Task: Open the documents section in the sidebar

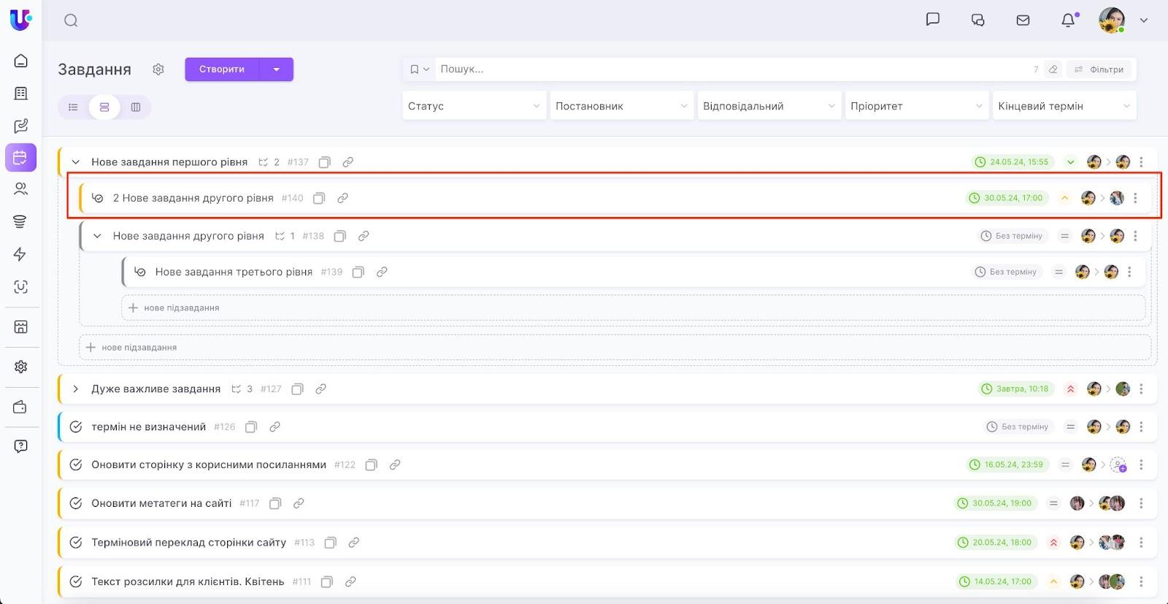Action: click(20, 93)
